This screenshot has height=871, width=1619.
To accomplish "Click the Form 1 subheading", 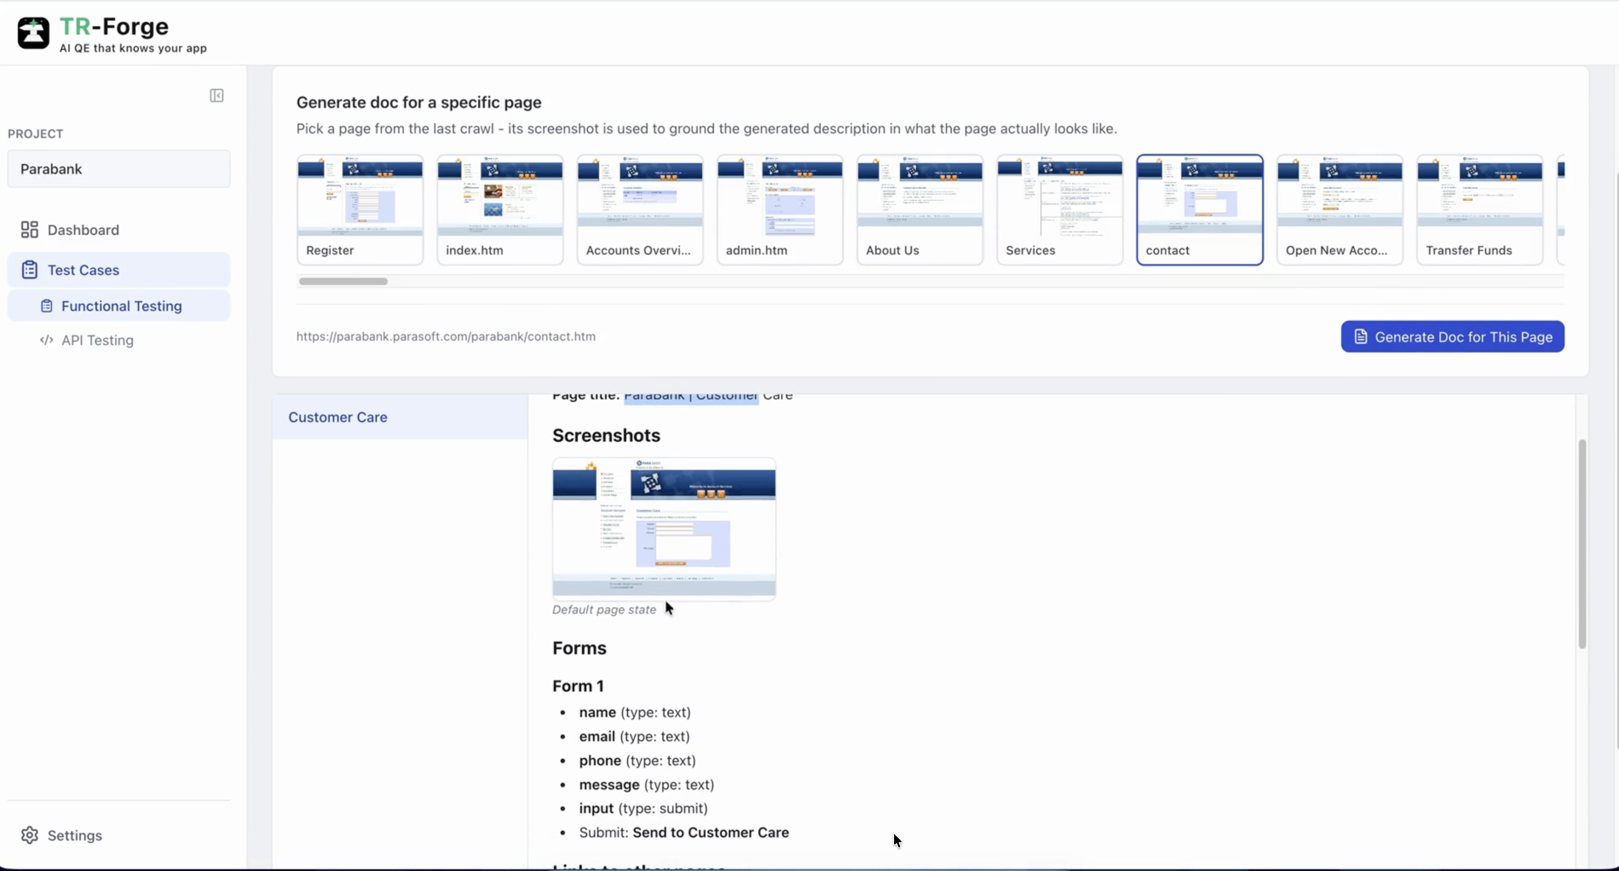I will pos(578,686).
